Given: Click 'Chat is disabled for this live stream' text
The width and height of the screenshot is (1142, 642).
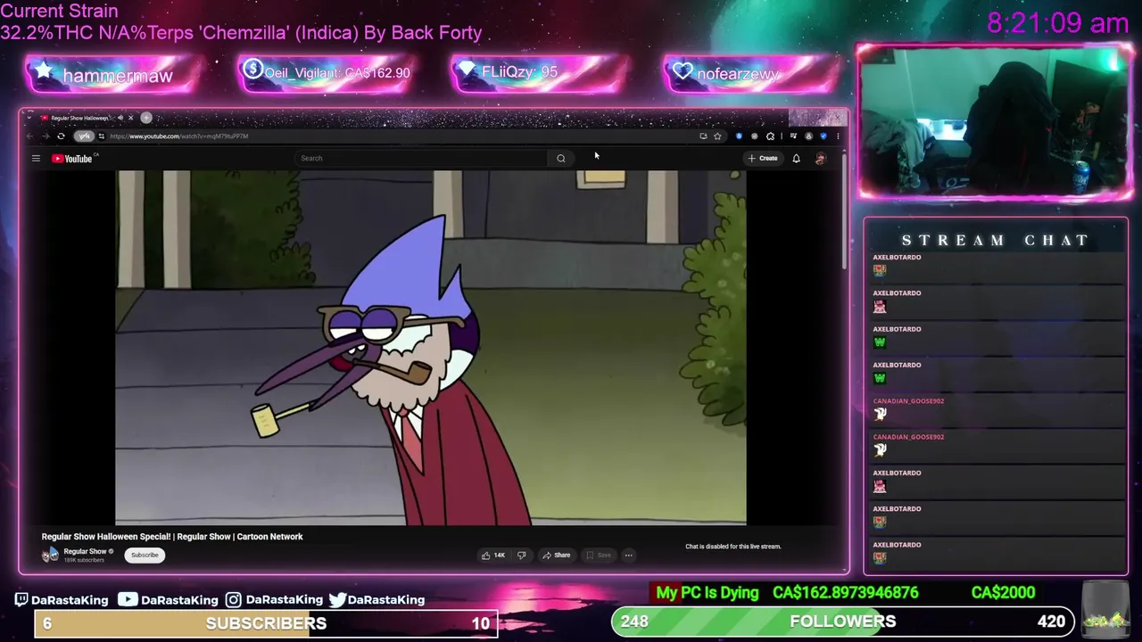Looking at the screenshot, I should click(732, 547).
